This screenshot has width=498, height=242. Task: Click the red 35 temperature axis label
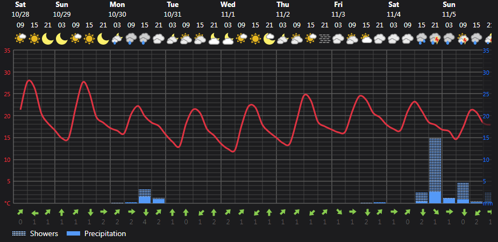click(8, 51)
